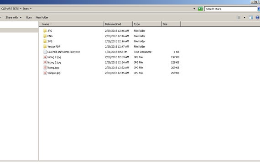This screenshot has height=168, width=260.
Task: Change view with the views icon
Action: coord(239,18)
